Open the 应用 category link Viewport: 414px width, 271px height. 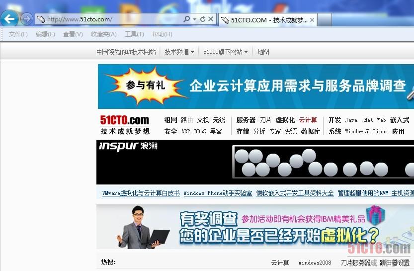pyautogui.click(x=398, y=132)
